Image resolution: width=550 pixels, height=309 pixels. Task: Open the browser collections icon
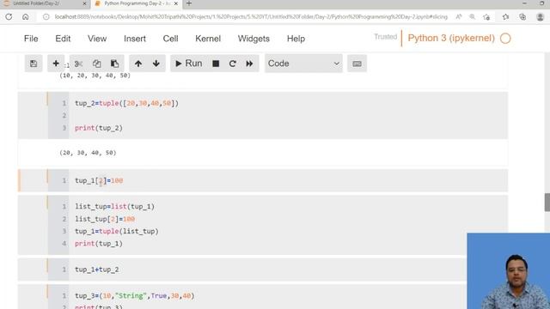click(522, 17)
